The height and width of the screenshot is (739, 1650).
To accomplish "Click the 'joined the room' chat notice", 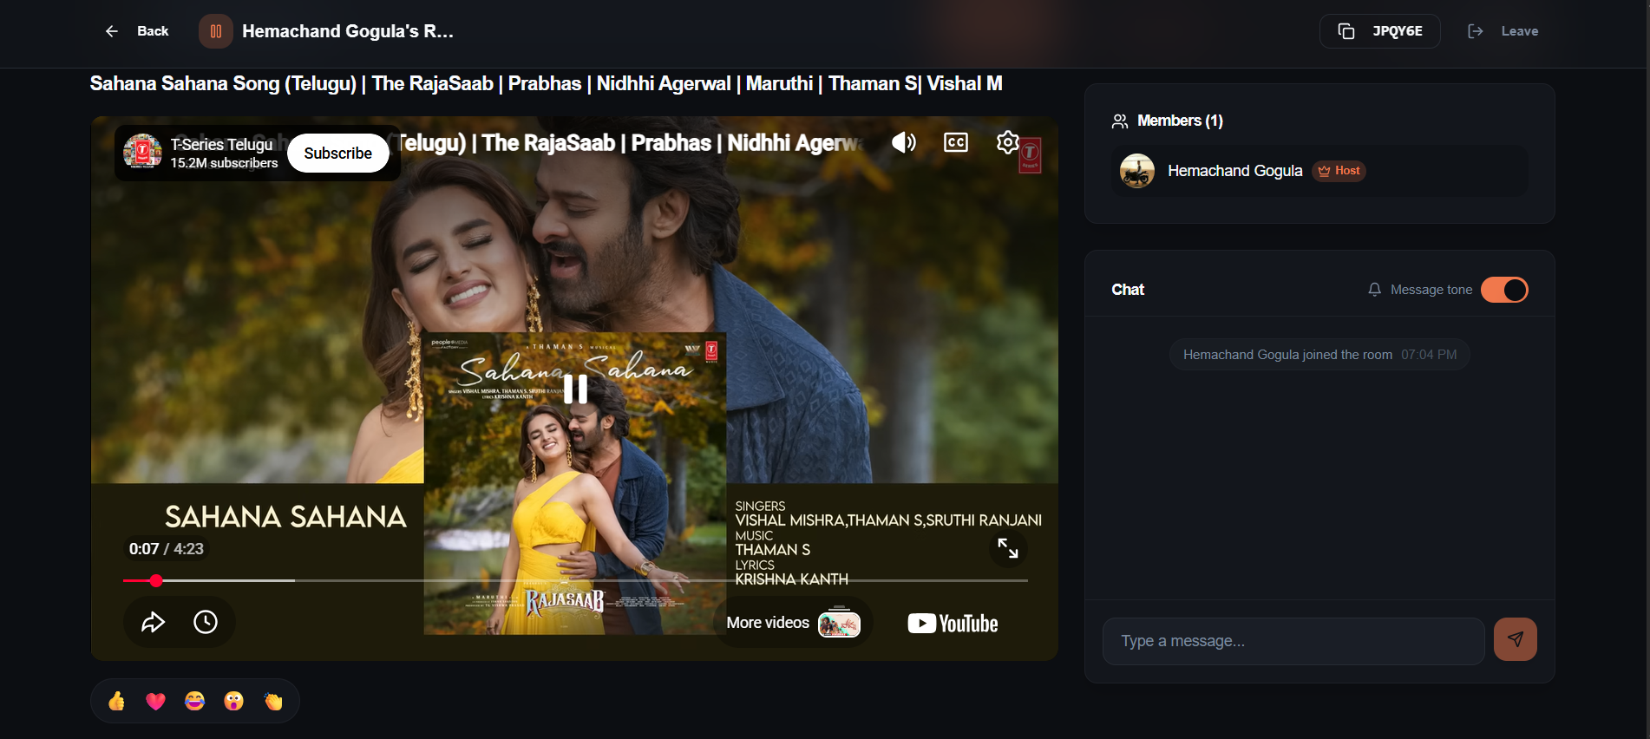I will click(1319, 355).
